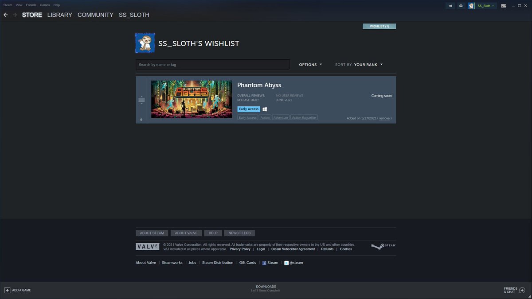Select the Adventure tag
Viewport: 532px width, 299px height.
[x=281, y=118]
